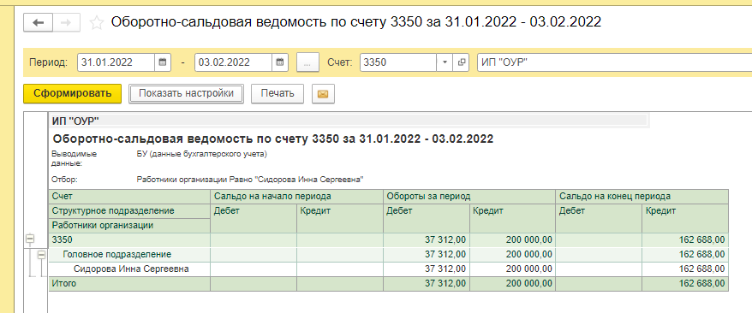Image resolution: width=752 pixels, height=313 pixels.
Task: Click the Печать button
Action: point(278,93)
